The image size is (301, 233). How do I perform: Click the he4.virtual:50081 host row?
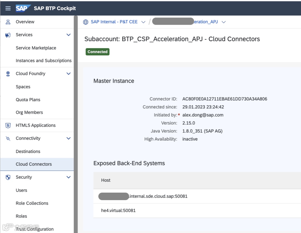(118, 211)
